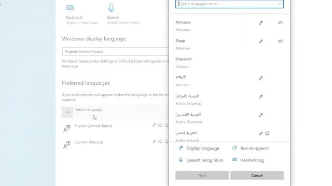Select Spanish (Mexico) preferred language
This screenshot has width=332, height=186.
click(89, 142)
